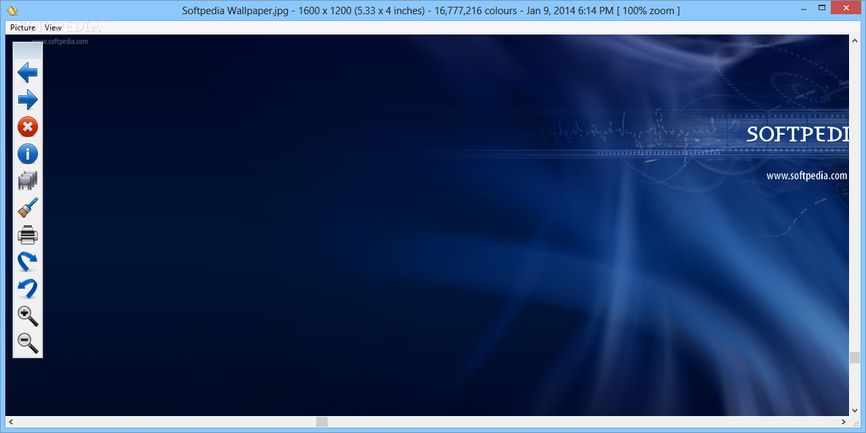The image size is (866, 433).
Task: Open the View menu
Action: (x=53, y=28)
